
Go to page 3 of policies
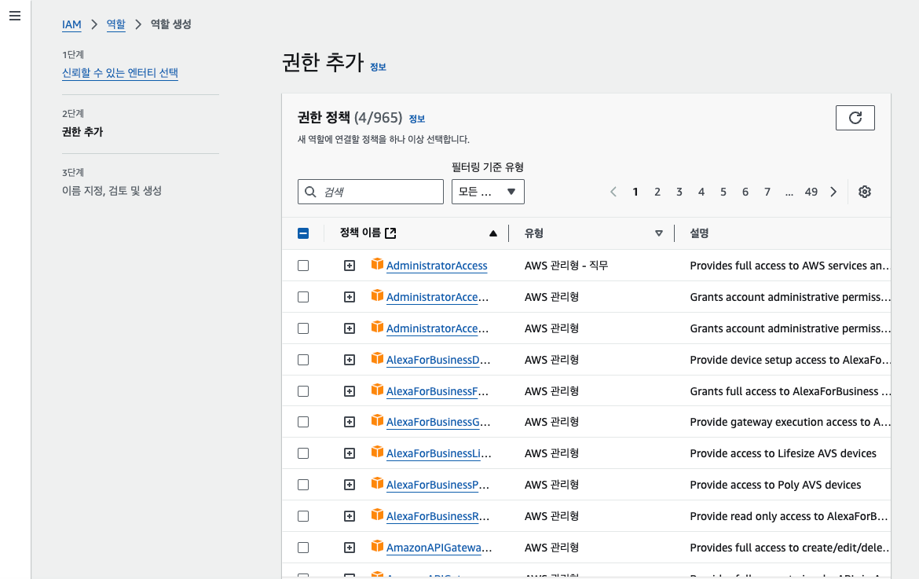point(679,192)
